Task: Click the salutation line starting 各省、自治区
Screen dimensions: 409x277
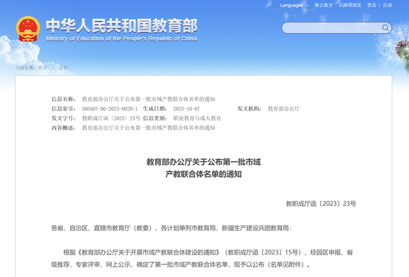Action: point(171,228)
